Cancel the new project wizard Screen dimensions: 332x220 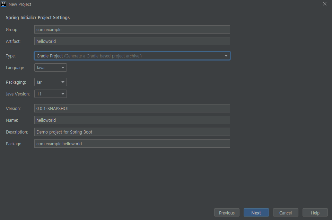click(x=286, y=213)
